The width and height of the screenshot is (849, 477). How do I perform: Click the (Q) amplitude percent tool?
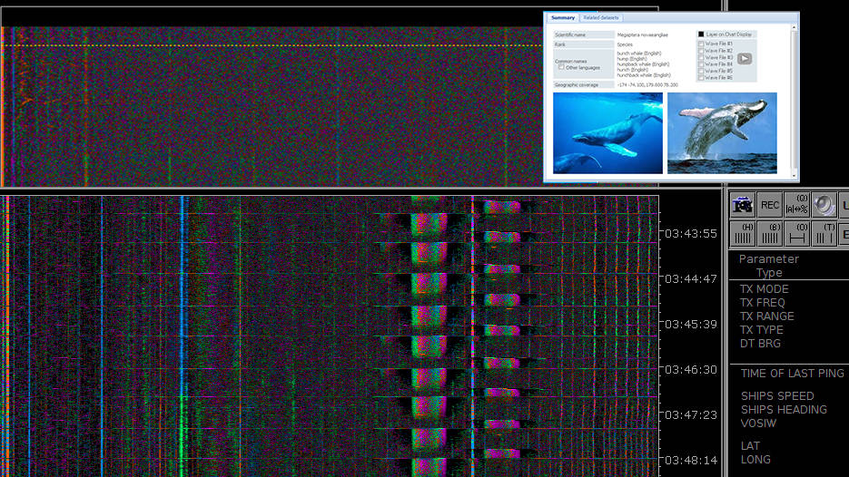click(797, 206)
